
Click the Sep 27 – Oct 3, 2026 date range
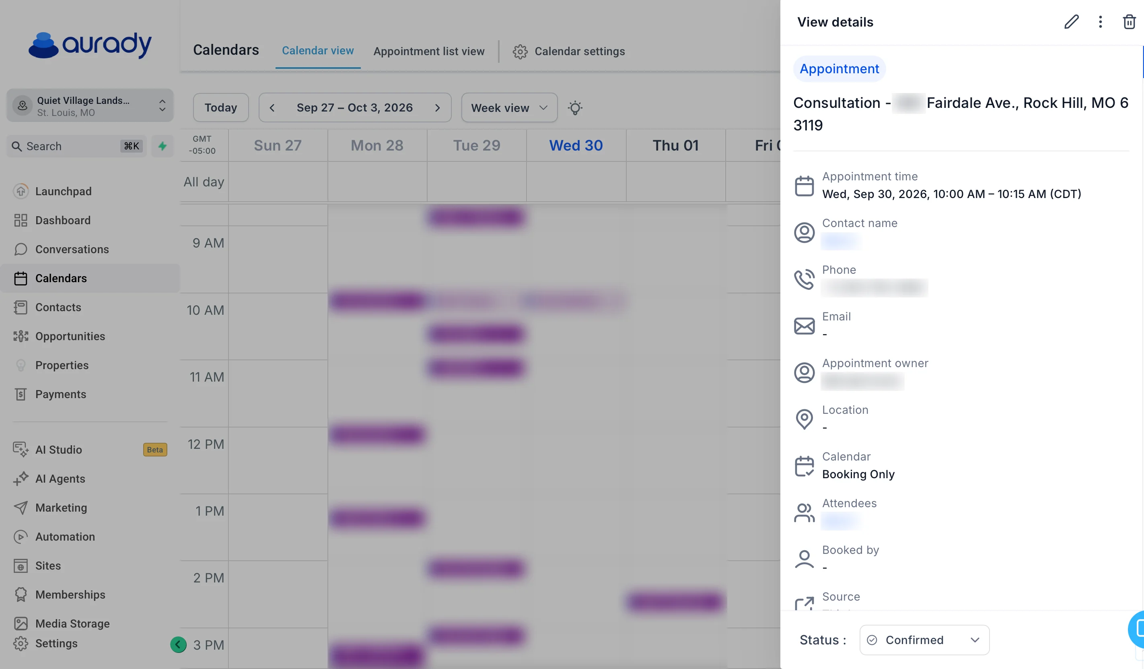[x=354, y=107]
